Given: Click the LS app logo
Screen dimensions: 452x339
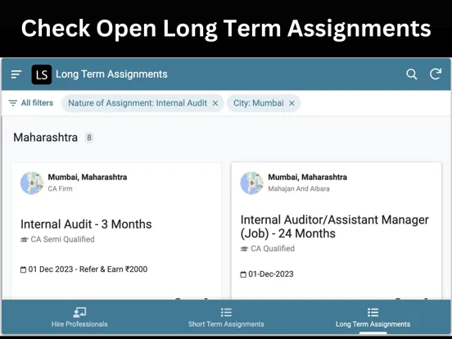Looking at the screenshot, I should (x=42, y=75).
